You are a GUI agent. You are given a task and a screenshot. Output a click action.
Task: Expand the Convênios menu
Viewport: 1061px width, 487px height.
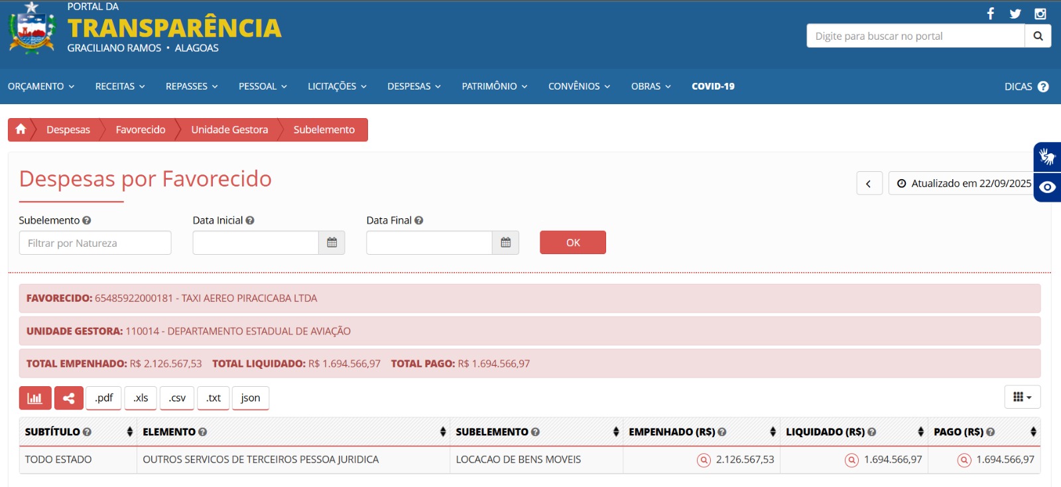click(579, 86)
